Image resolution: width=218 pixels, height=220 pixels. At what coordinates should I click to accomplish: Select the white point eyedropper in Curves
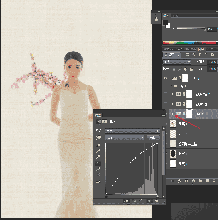[x=98, y=156]
